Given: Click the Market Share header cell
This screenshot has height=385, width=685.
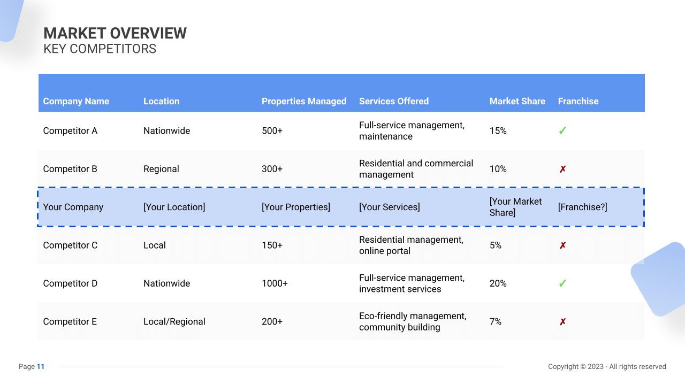Looking at the screenshot, I should [517, 101].
